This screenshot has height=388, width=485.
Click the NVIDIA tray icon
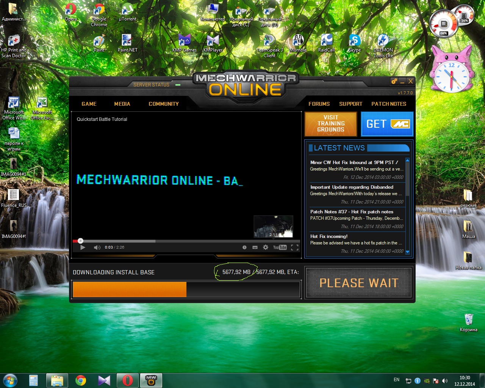tap(427, 381)
